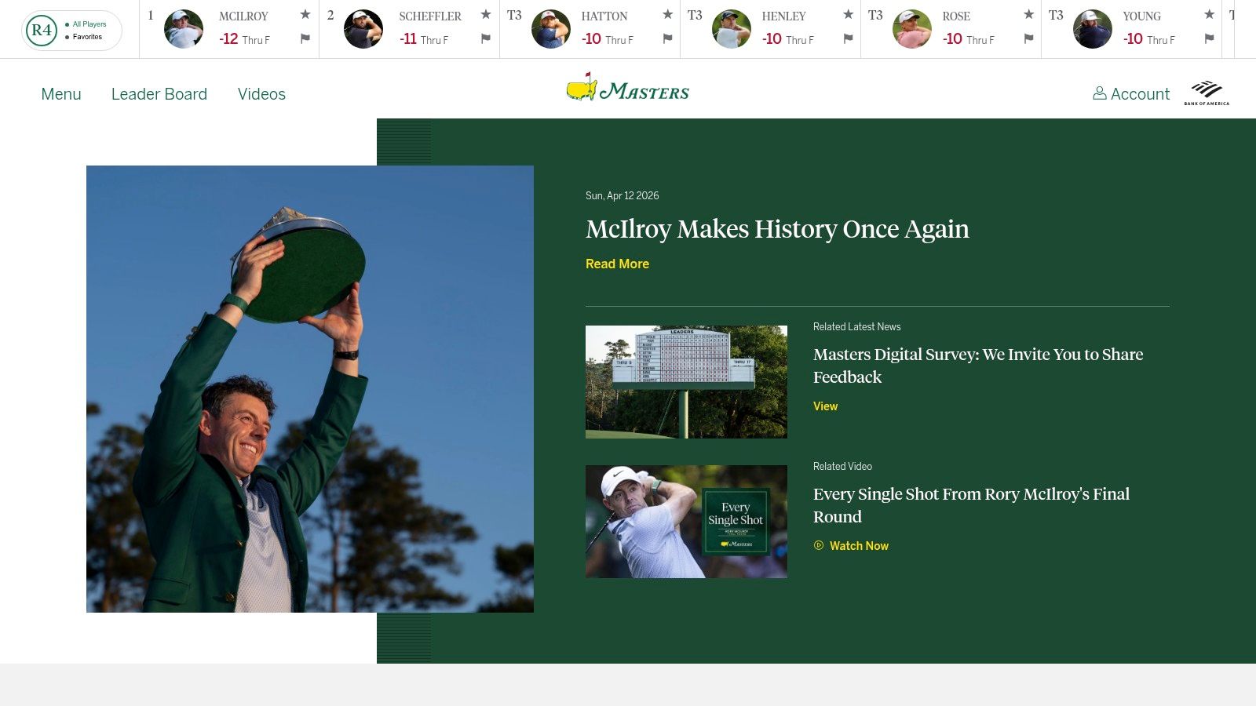Open the Menu navigation
This screenshot has height=706, width=1256.
point(61,94)
